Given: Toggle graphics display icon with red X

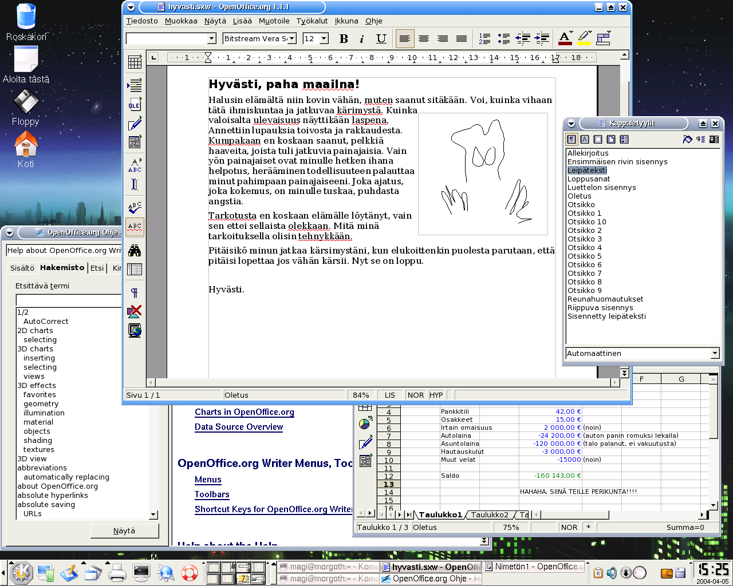Looking at the screenshot, I should [135, 311].
